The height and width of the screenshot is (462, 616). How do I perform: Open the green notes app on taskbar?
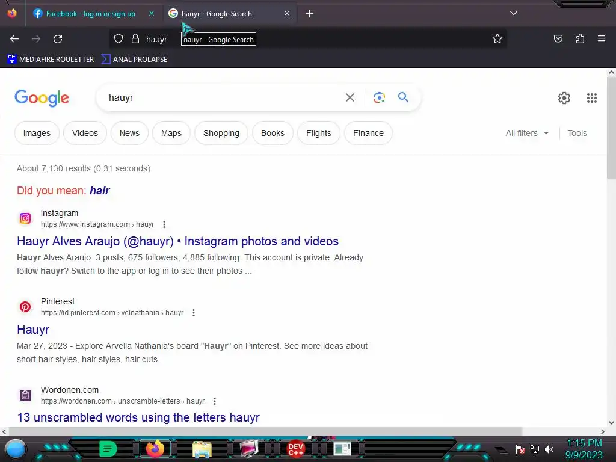(108, 449)
